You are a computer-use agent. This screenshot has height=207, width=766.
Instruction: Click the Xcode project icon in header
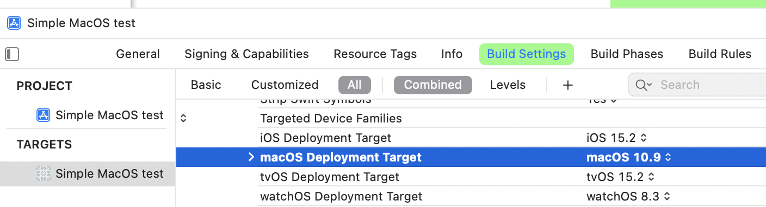click(14, 23)
